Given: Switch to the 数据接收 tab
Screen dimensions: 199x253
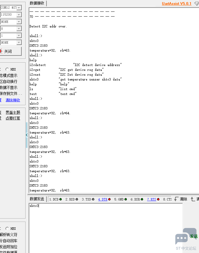Looking at the screenshot, I should click(37, 3).
